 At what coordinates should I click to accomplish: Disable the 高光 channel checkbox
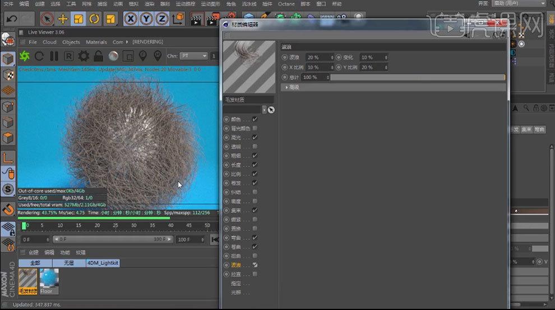click(x=255, y=138)
